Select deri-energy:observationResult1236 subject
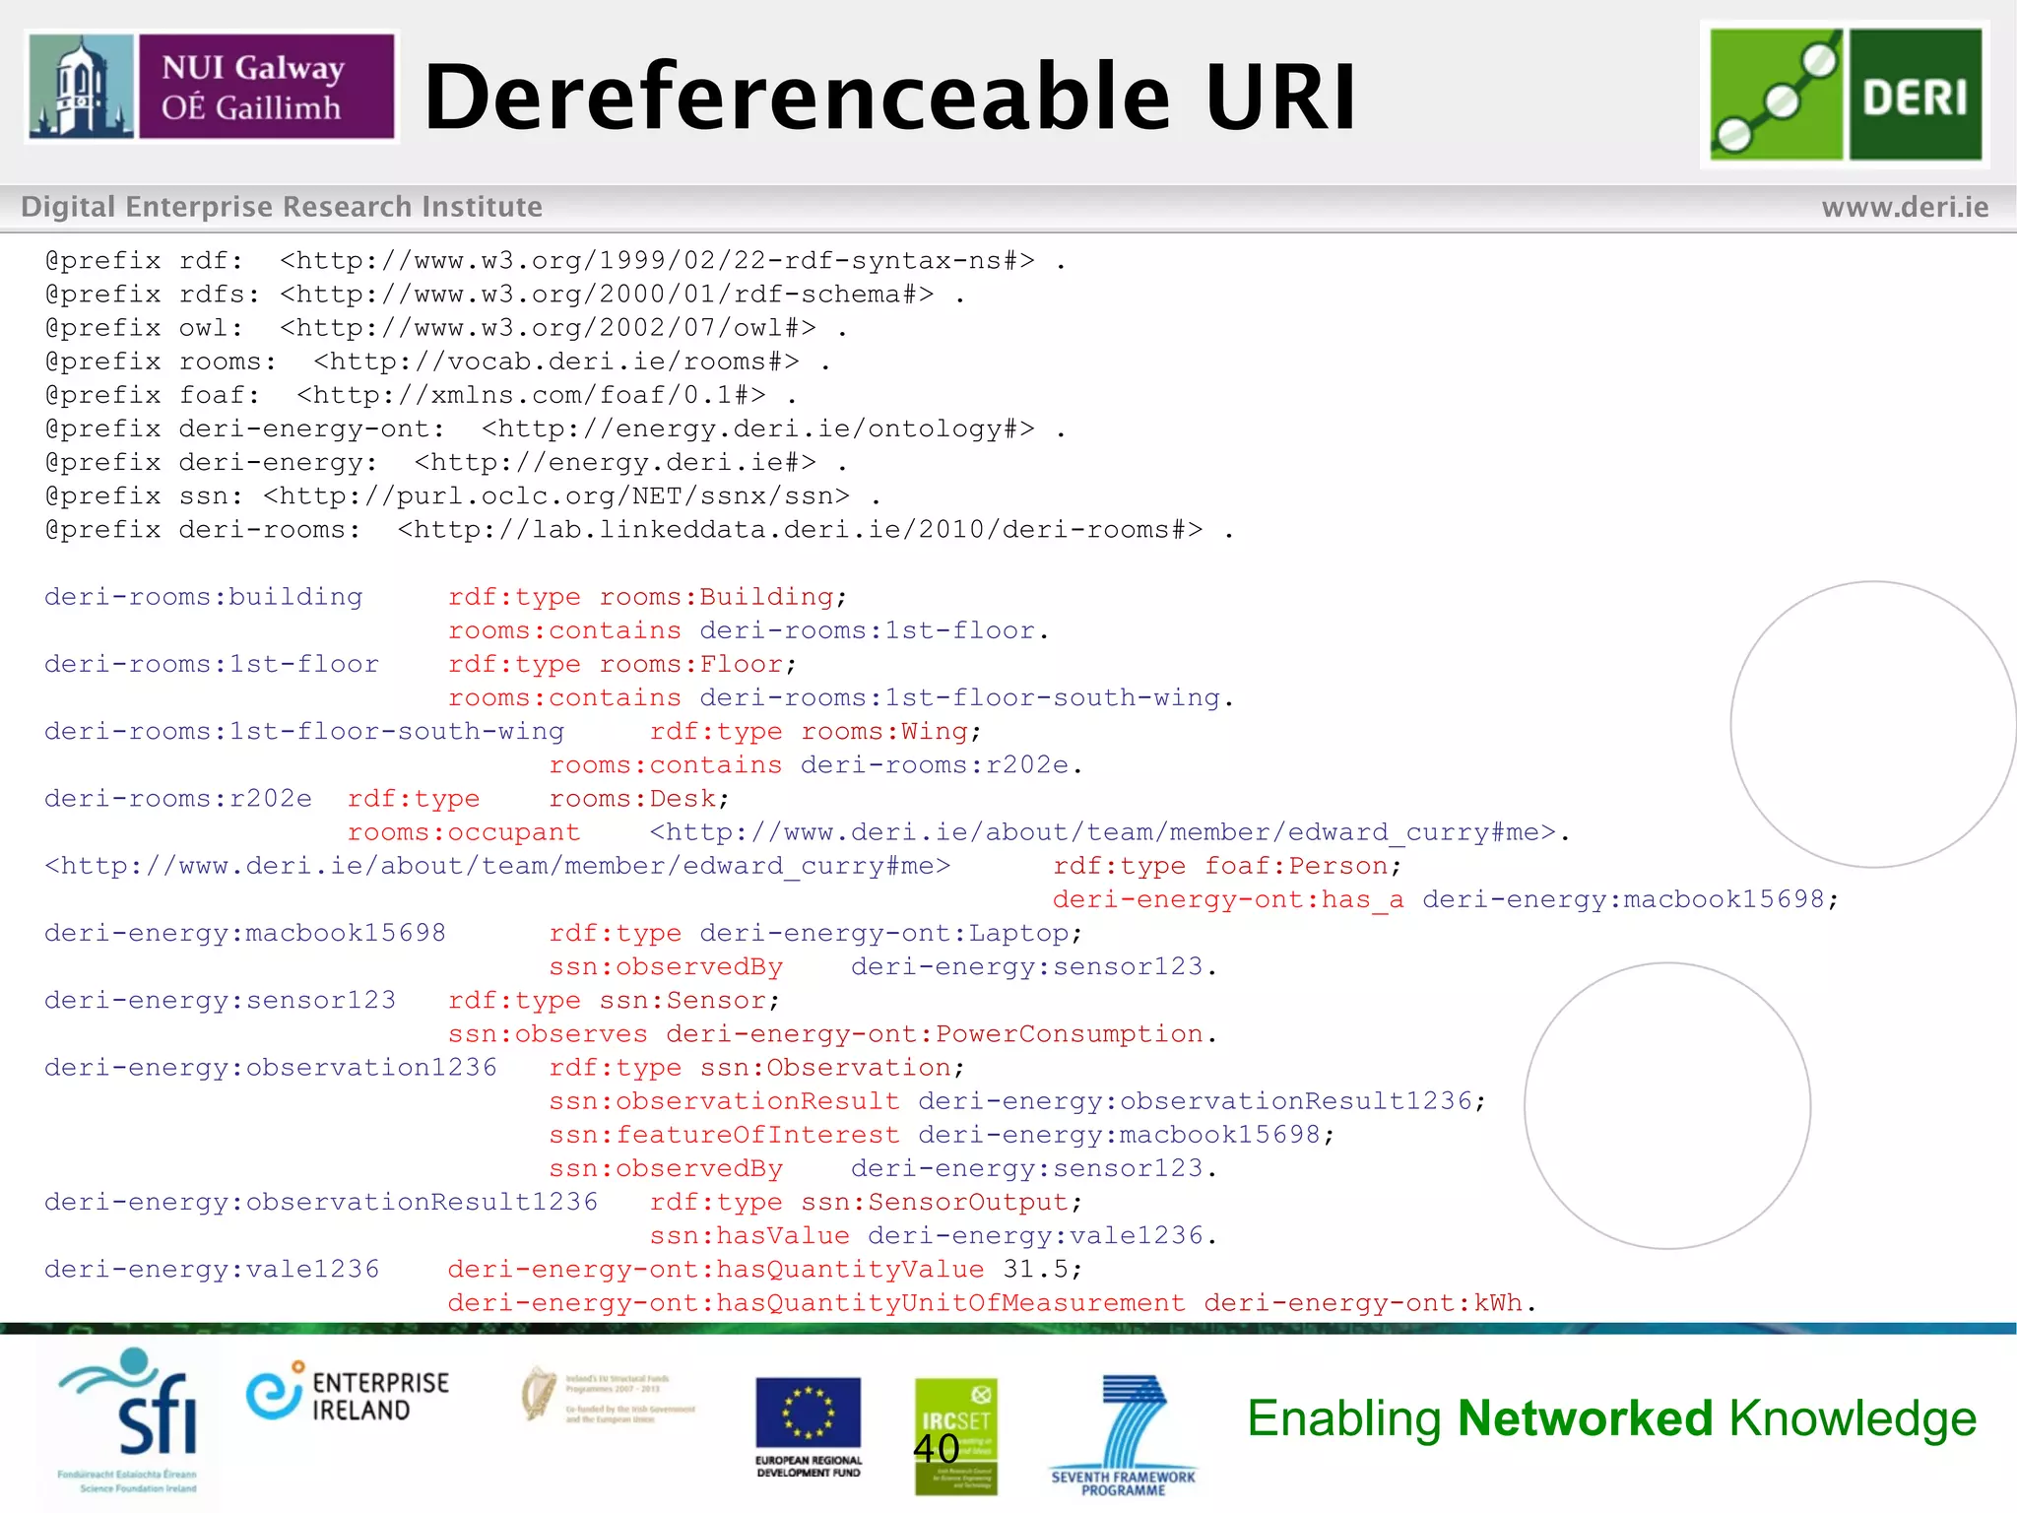The width and height of the screenshot is (2017, 1513). pyautogui.click(x=321, y=1202)
